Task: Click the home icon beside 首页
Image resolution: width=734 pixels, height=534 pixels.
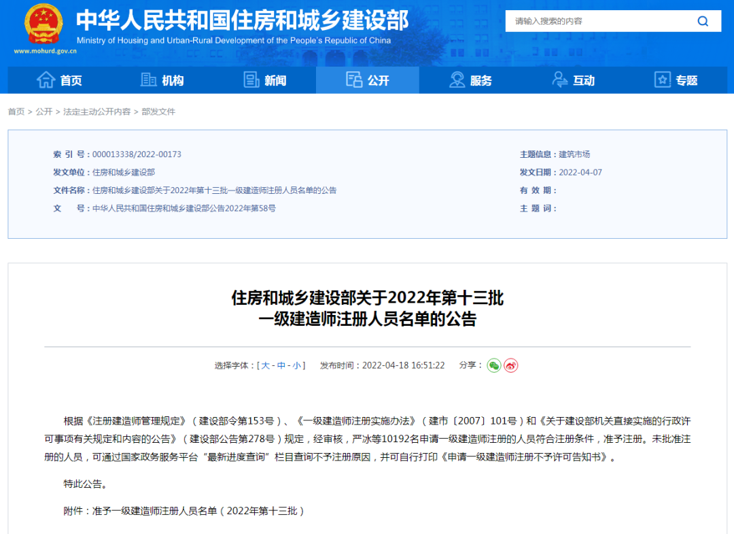Action: point(46,80)
